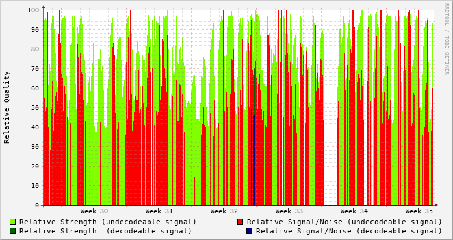Click the 100 value on the y-axis
453x240 pixels.
[x=33, y=10]
